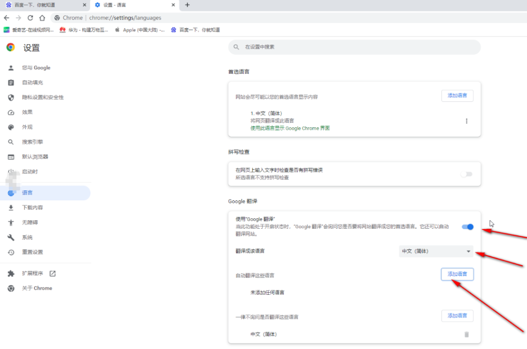
Task: Click the browser window icon beside 默认浏览器
Action: [11, 157]
